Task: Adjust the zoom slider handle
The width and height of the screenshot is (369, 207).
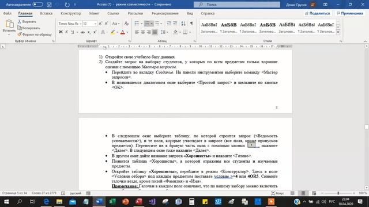Action: click(338, 193)
